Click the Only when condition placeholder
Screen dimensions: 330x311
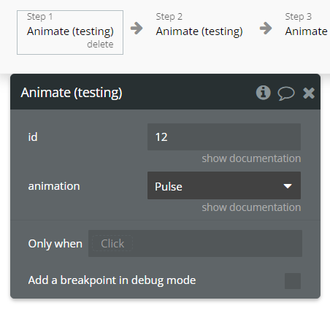(x=112, y=243)
